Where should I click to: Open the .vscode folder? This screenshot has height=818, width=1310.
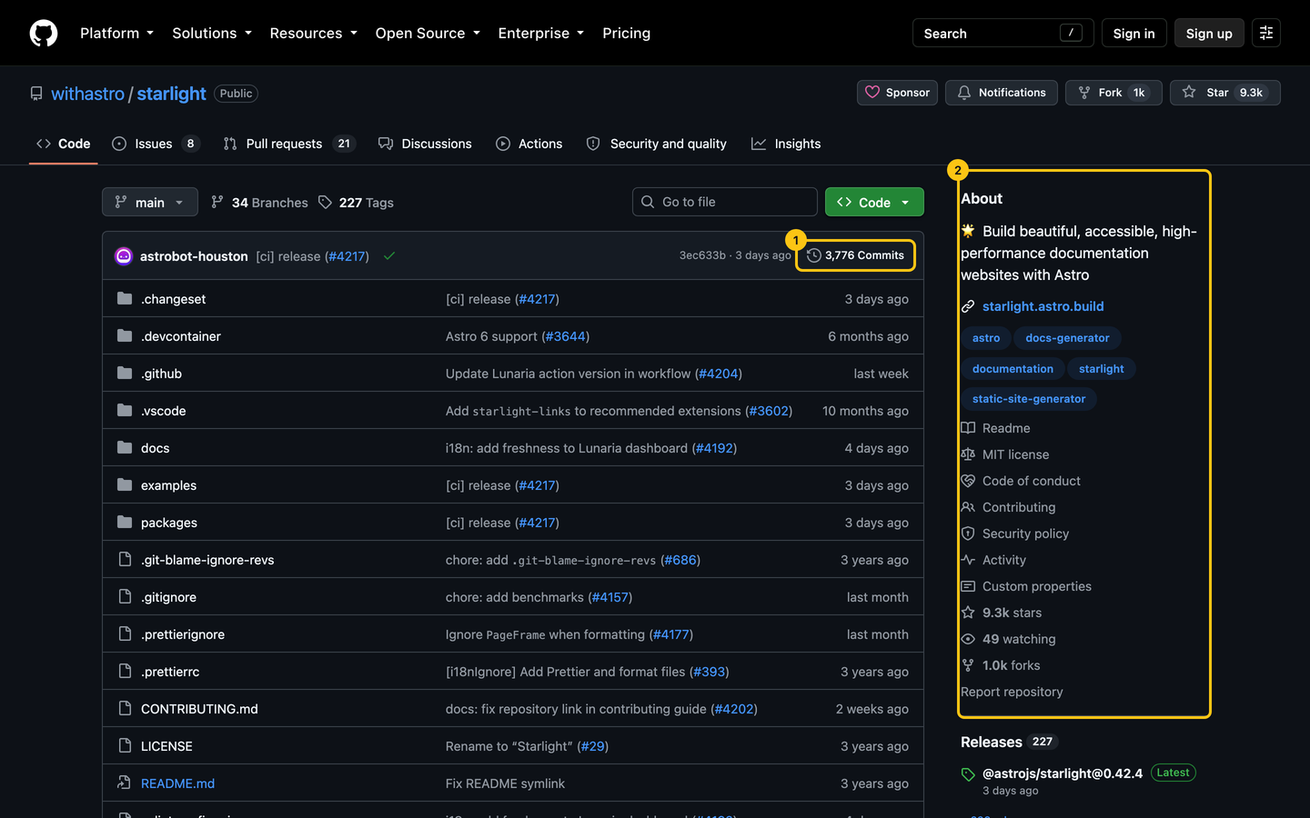click(x=164, y=411)
